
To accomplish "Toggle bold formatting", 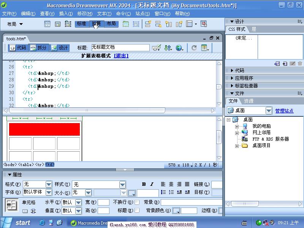I will pyautogui.click(x=144, y=184).
